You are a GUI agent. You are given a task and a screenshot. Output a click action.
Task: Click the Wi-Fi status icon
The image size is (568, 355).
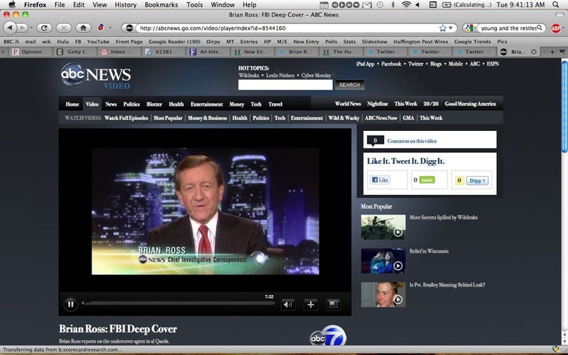pos(406,5)
